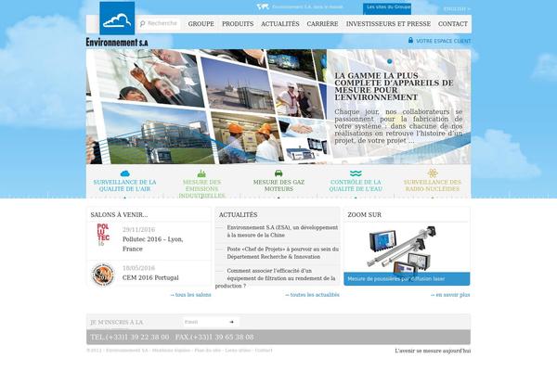The width and height of the screenshot is (557, 371).
Task: Click the world map icon in header
Action: pos(263,7)
